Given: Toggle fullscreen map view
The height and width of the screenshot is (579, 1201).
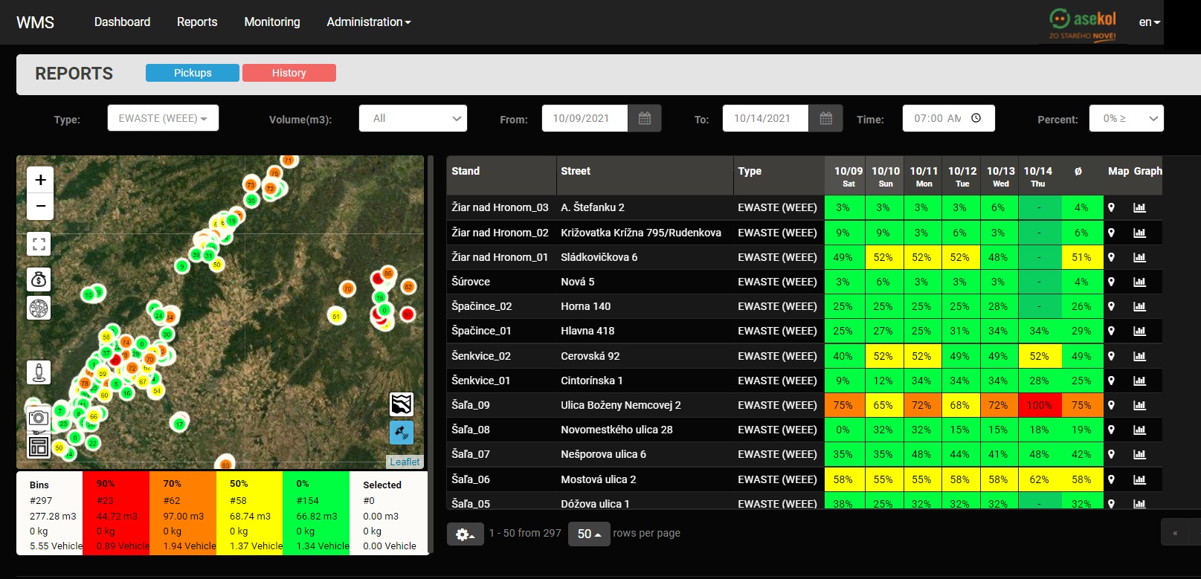Looking at the screenshot, I should pyautogui.click(x=39, y=244).
